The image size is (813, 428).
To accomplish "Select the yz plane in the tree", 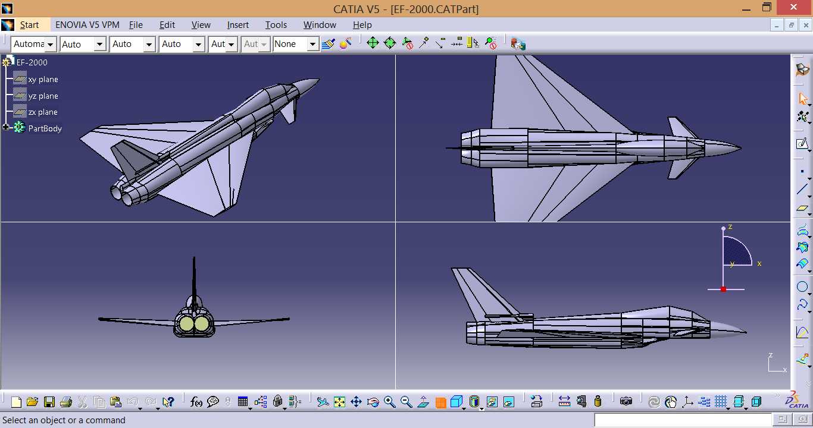I will point(43,96).
